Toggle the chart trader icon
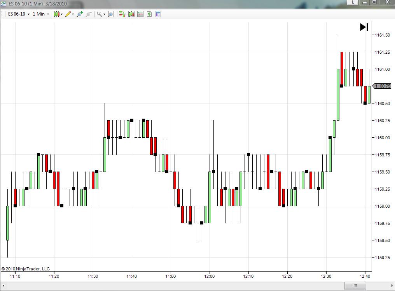 (x=122, y=14)
